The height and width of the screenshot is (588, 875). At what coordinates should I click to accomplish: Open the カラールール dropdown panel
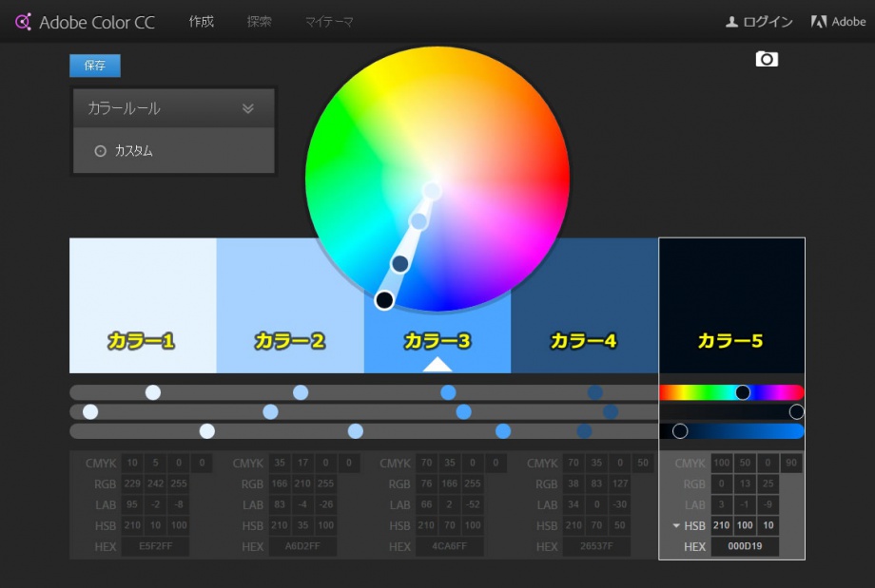click(x=173, y=108)
